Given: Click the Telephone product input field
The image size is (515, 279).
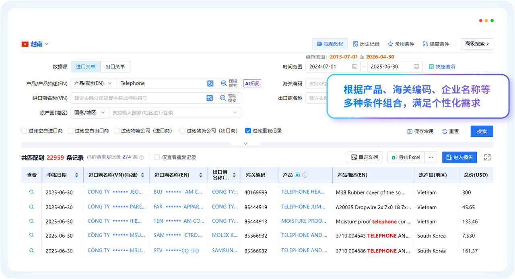Looking at the screenshot, I should [161, 83].
